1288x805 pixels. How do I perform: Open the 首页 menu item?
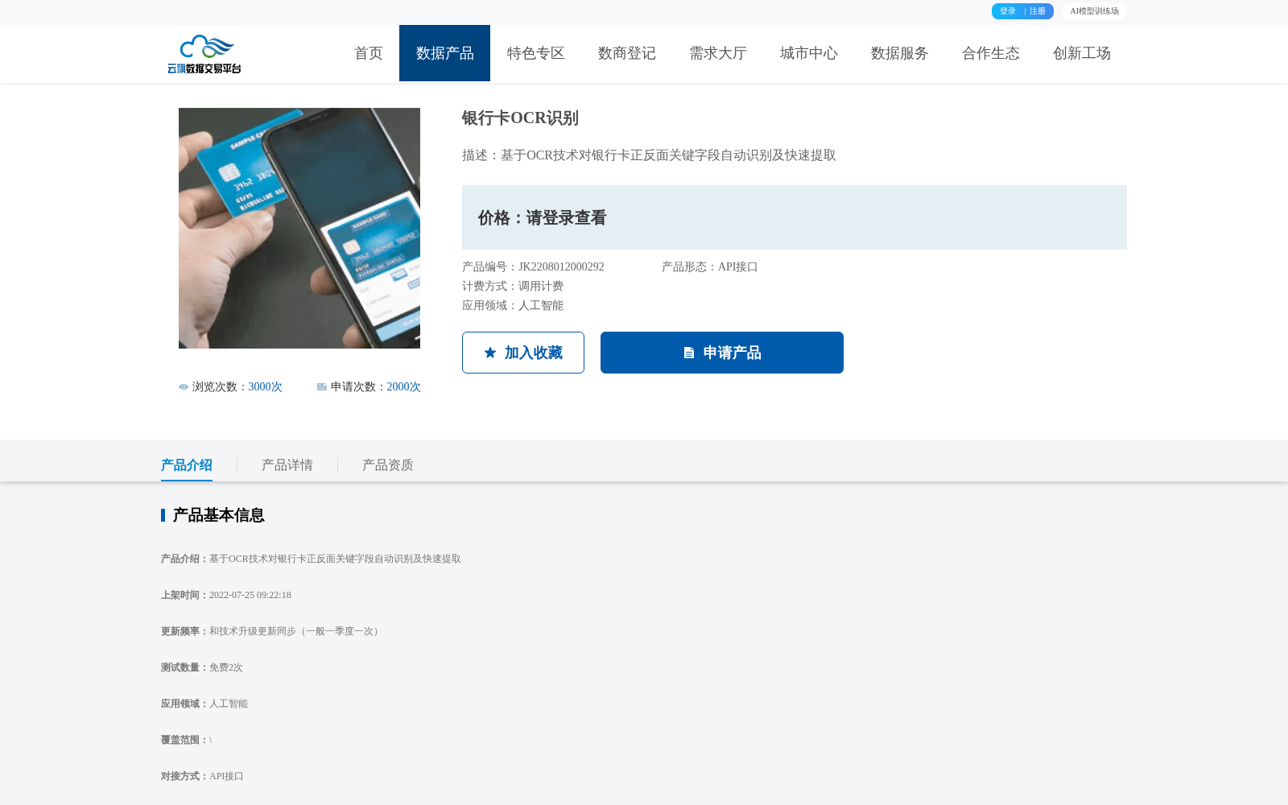click(x=369, y=53)
